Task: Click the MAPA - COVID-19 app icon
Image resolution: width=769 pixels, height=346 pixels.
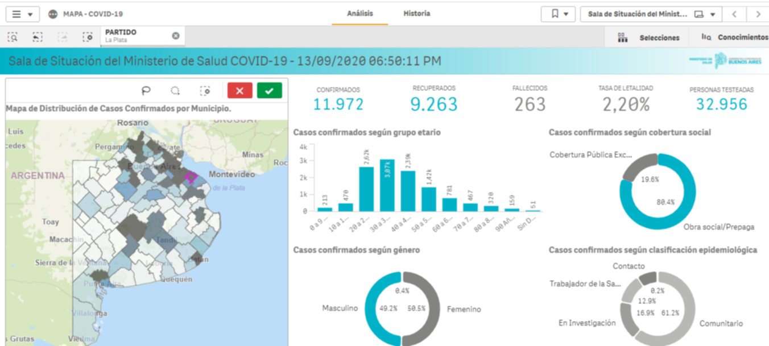Action: (53, 14)
